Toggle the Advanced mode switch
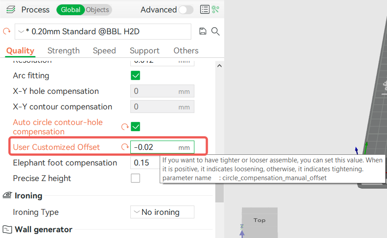This screenshot has width=387, height=238. click(x=186, y=10)
